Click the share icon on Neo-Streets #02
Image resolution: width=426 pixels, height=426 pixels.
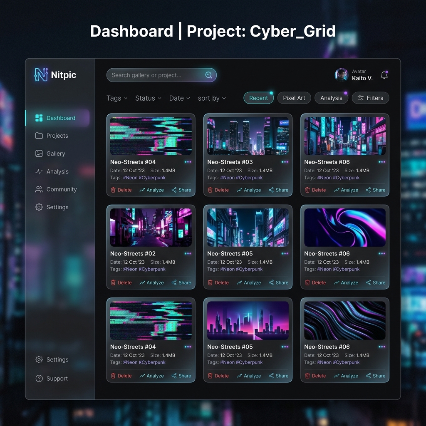(174, 282)
